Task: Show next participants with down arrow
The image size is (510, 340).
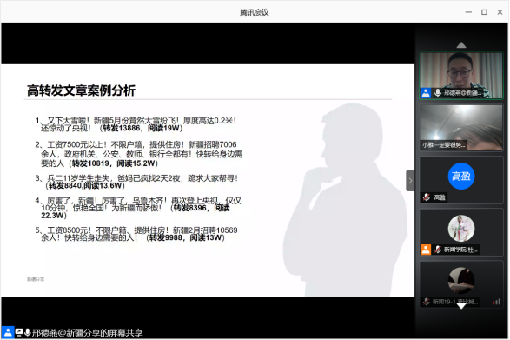Action: [x=460, y=306]
